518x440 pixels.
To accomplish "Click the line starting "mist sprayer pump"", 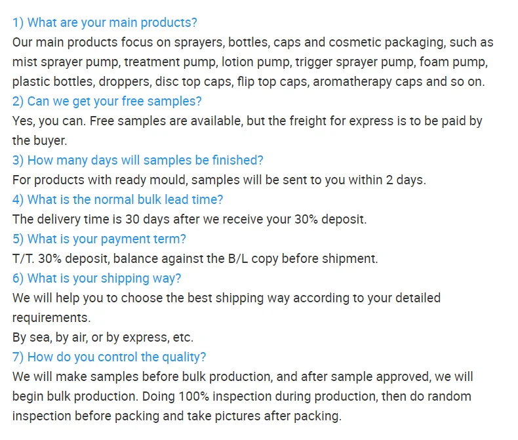I will (249, 62).
